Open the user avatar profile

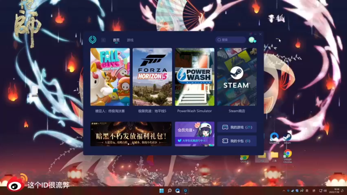(252, 40)
